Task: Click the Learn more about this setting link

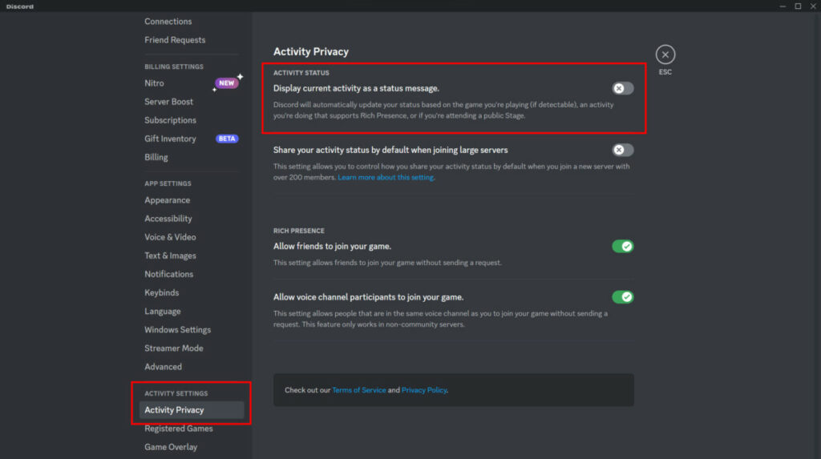Action: pyautogui.click(x=386, y=177)
